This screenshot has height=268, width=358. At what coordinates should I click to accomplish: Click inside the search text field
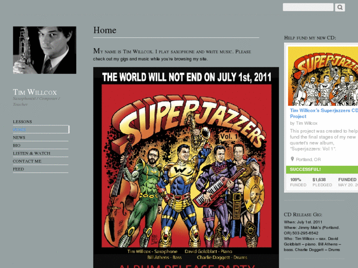308,7
